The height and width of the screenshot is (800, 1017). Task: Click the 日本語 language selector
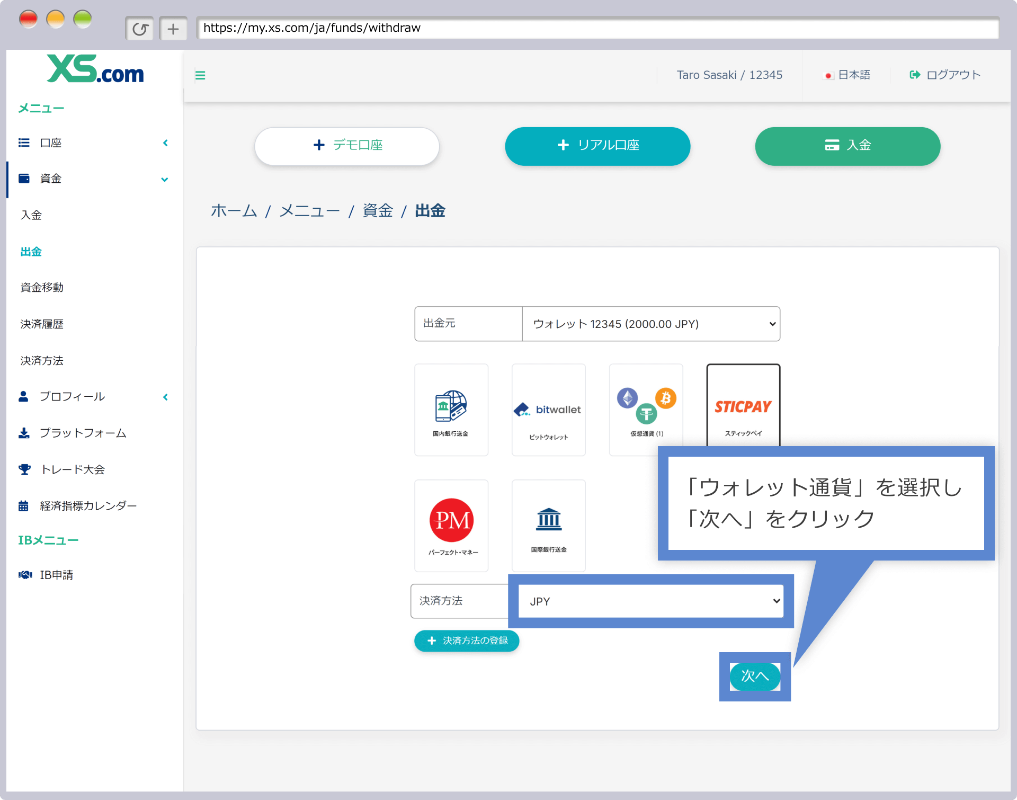pos(854,75)
